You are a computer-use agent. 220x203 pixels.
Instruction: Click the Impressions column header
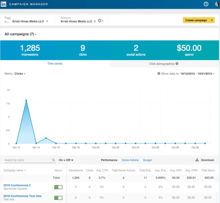(x=76, y=170)
